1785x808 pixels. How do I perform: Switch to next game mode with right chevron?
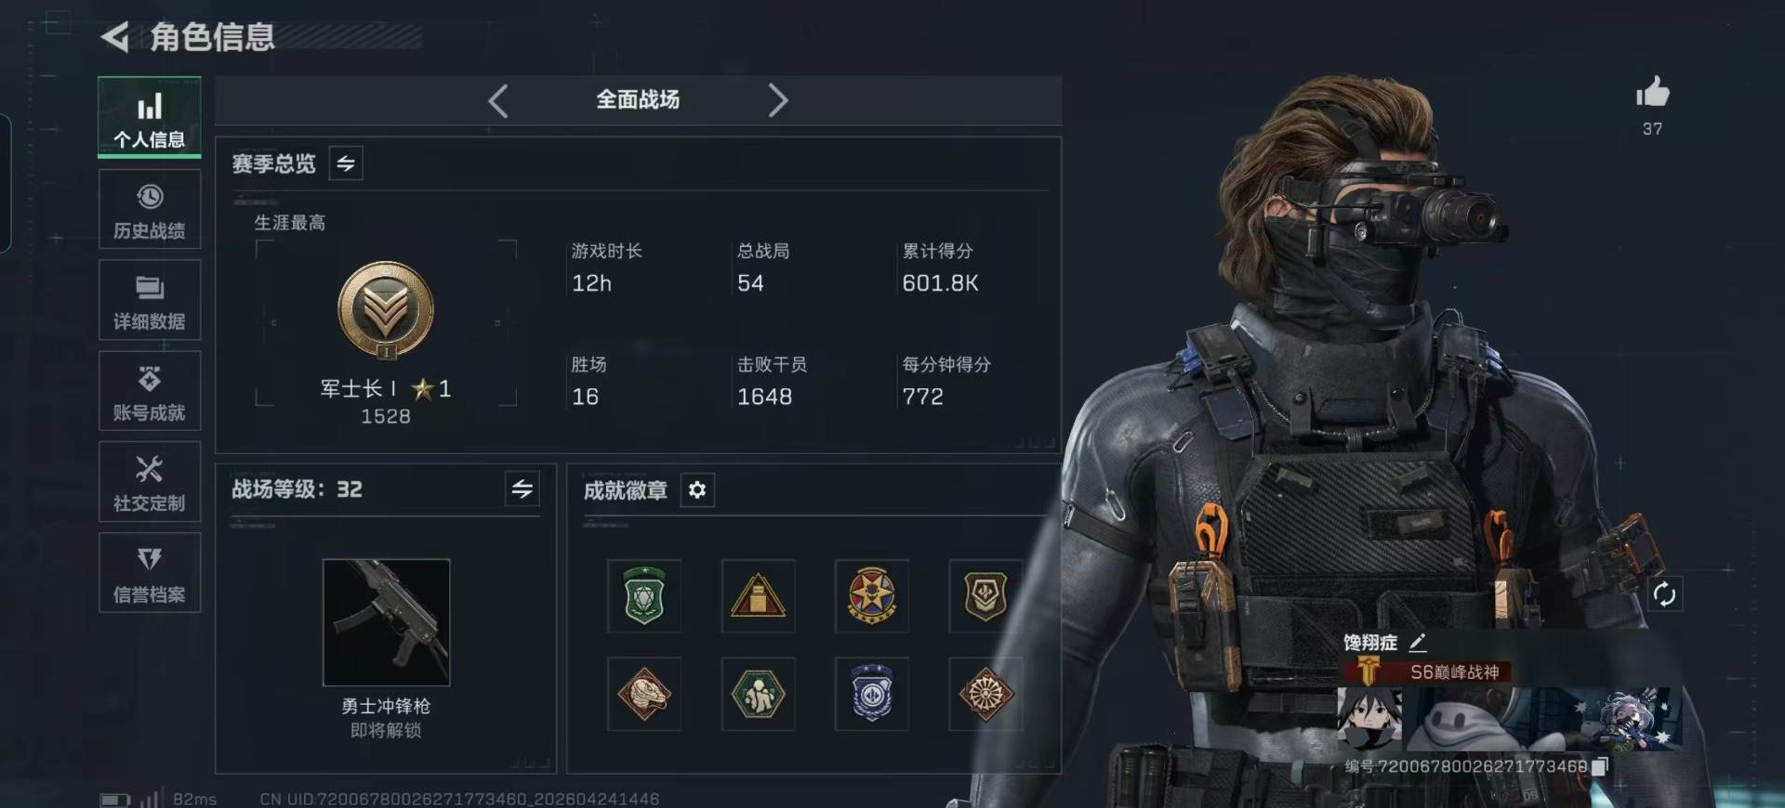point(777,100)
